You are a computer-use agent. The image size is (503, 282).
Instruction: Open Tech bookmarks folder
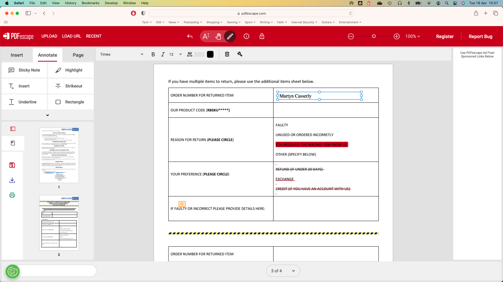pos(147,22)
